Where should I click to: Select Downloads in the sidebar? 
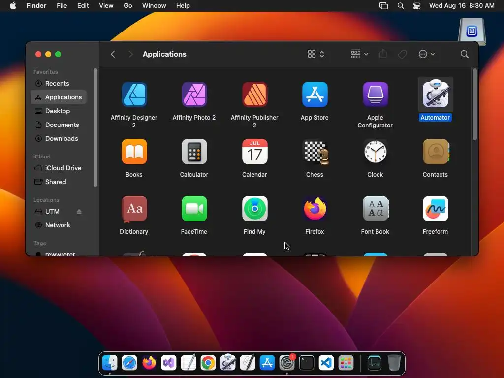point(59,138)
